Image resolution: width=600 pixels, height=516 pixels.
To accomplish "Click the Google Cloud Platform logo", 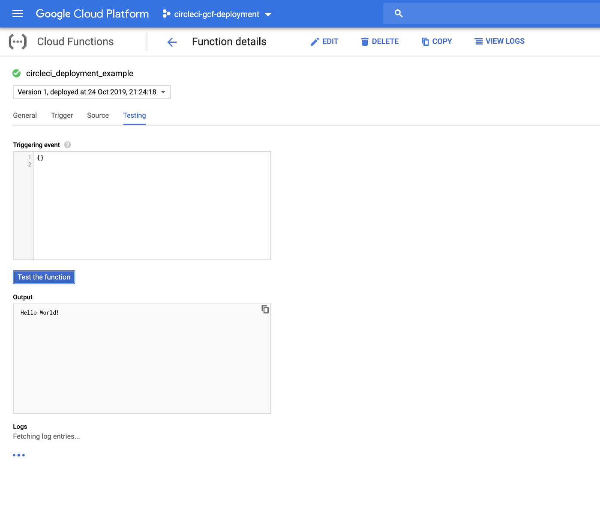I will coord(92,14).
